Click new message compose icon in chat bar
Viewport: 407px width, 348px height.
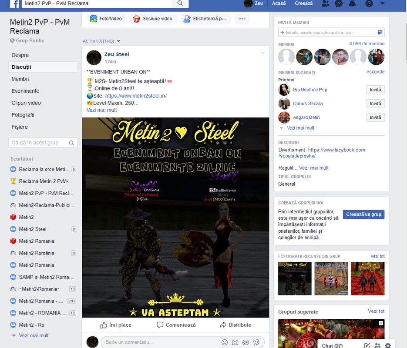(x=367, y=345)
